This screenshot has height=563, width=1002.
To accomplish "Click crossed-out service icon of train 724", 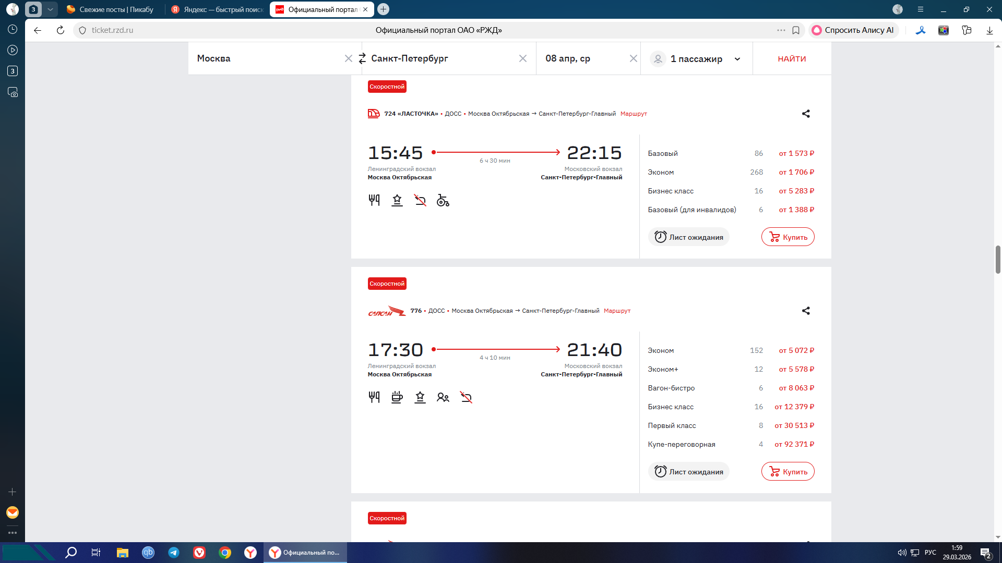I will pos(420,200).
